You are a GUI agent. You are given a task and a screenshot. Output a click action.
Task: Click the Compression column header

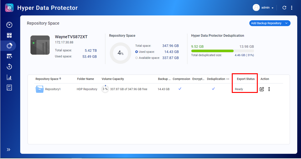tap(181, 79)
